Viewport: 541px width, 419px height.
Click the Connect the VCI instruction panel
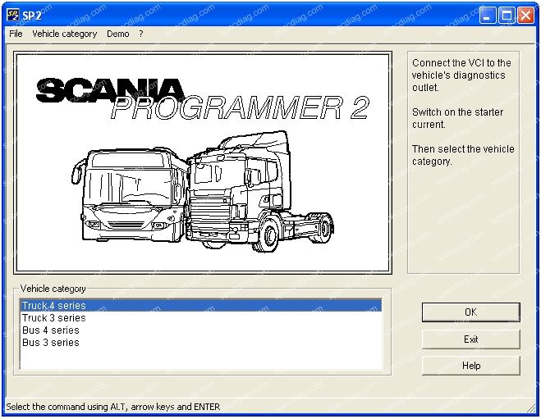click(463, 112)
